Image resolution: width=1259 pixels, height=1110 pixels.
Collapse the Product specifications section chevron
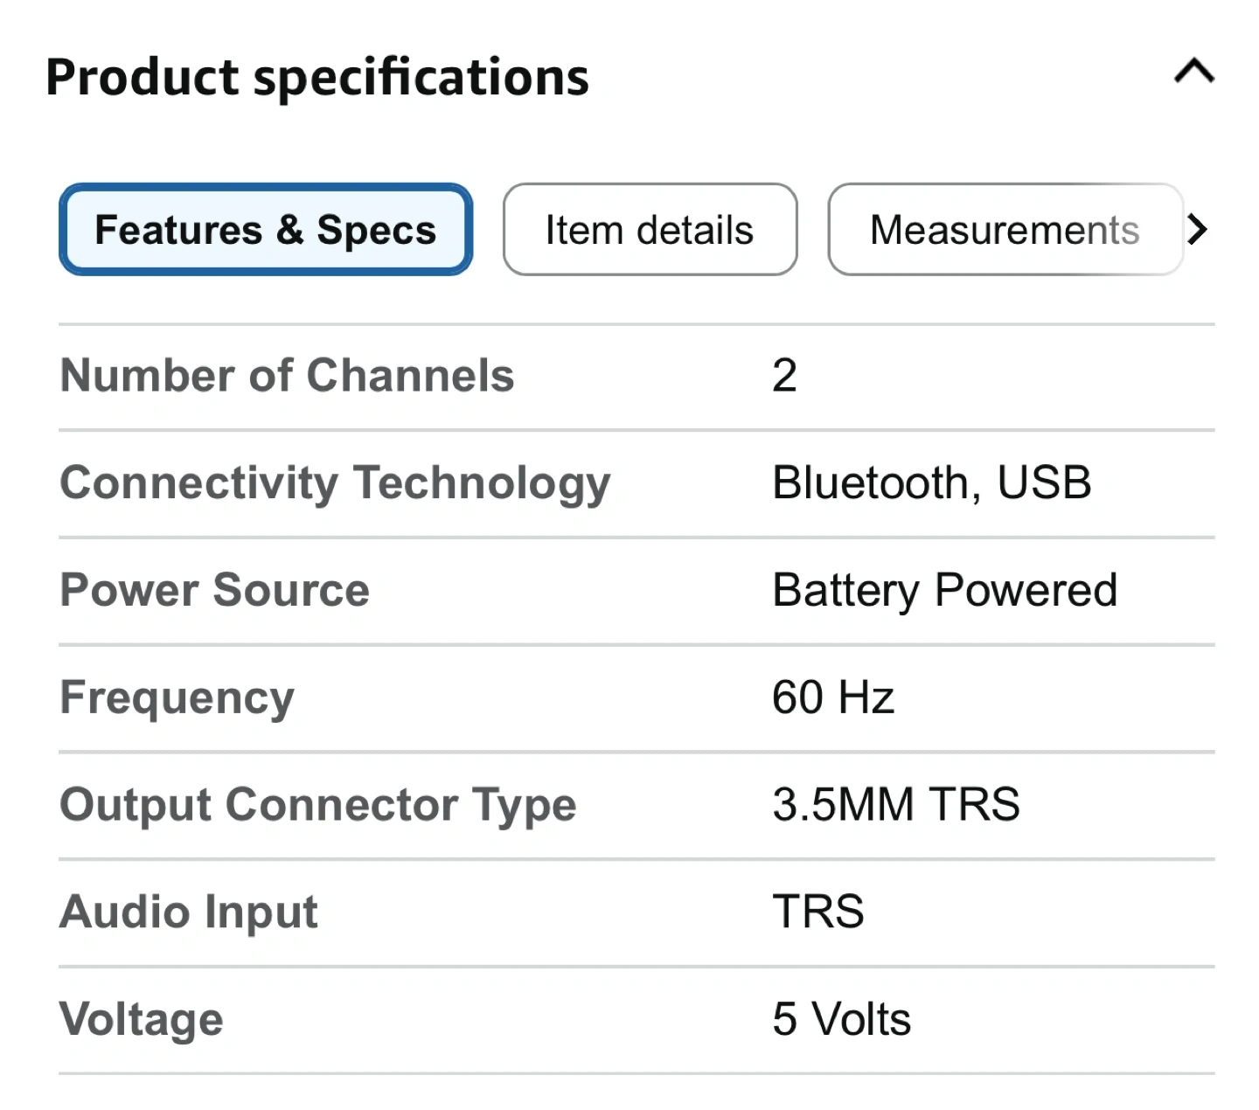coord(1194,71)
